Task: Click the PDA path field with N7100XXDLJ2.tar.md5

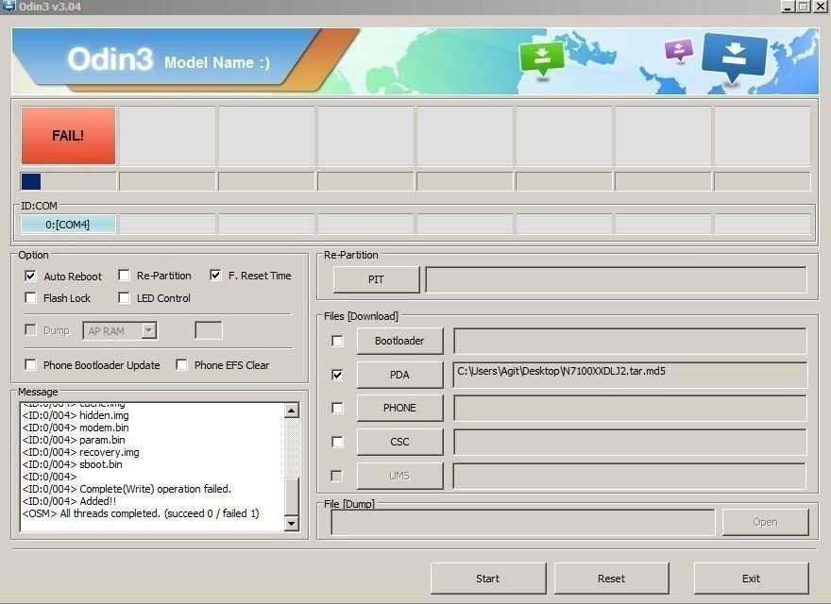Action: (630, 375)
